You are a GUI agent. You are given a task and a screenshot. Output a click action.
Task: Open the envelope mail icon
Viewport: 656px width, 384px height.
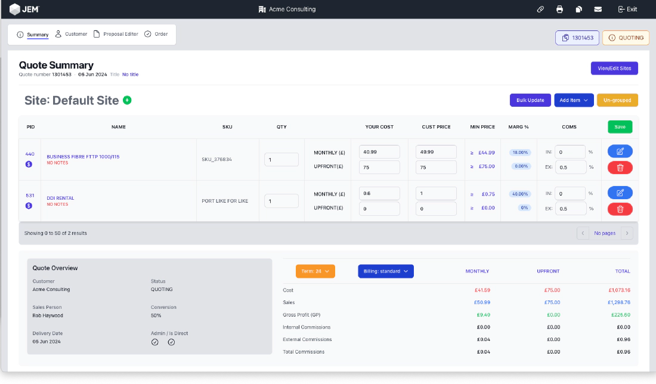pyautogui.click(x=598, y=9)
